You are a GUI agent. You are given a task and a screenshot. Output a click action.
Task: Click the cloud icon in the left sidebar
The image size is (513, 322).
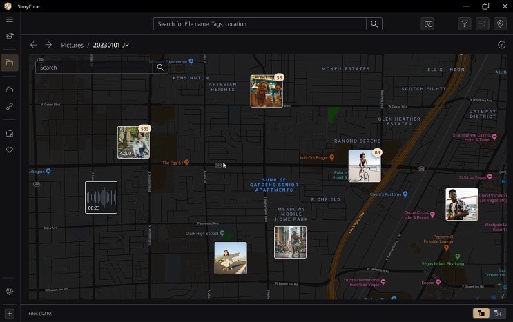point(10,90)
